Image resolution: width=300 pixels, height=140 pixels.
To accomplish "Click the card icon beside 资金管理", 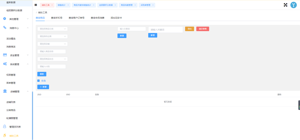I will pyautogui.click(x=5, y=55).
